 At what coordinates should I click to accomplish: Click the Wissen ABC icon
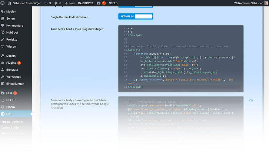[x=2, y=46]
